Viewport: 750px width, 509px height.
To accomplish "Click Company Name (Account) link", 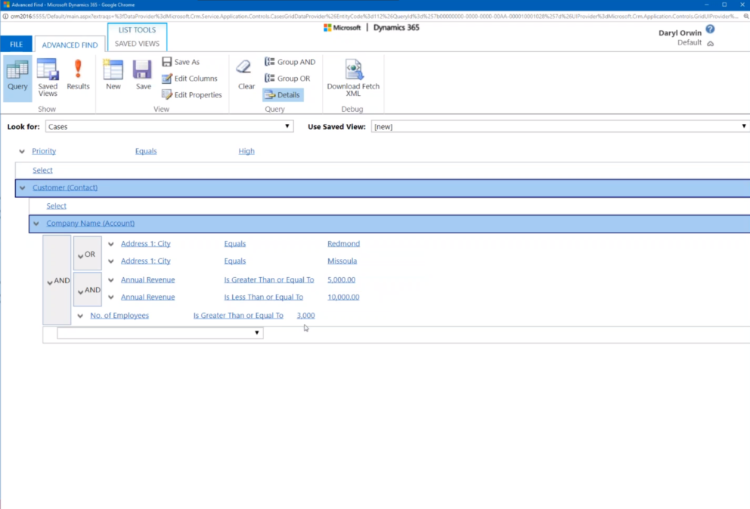I will 91,224.
